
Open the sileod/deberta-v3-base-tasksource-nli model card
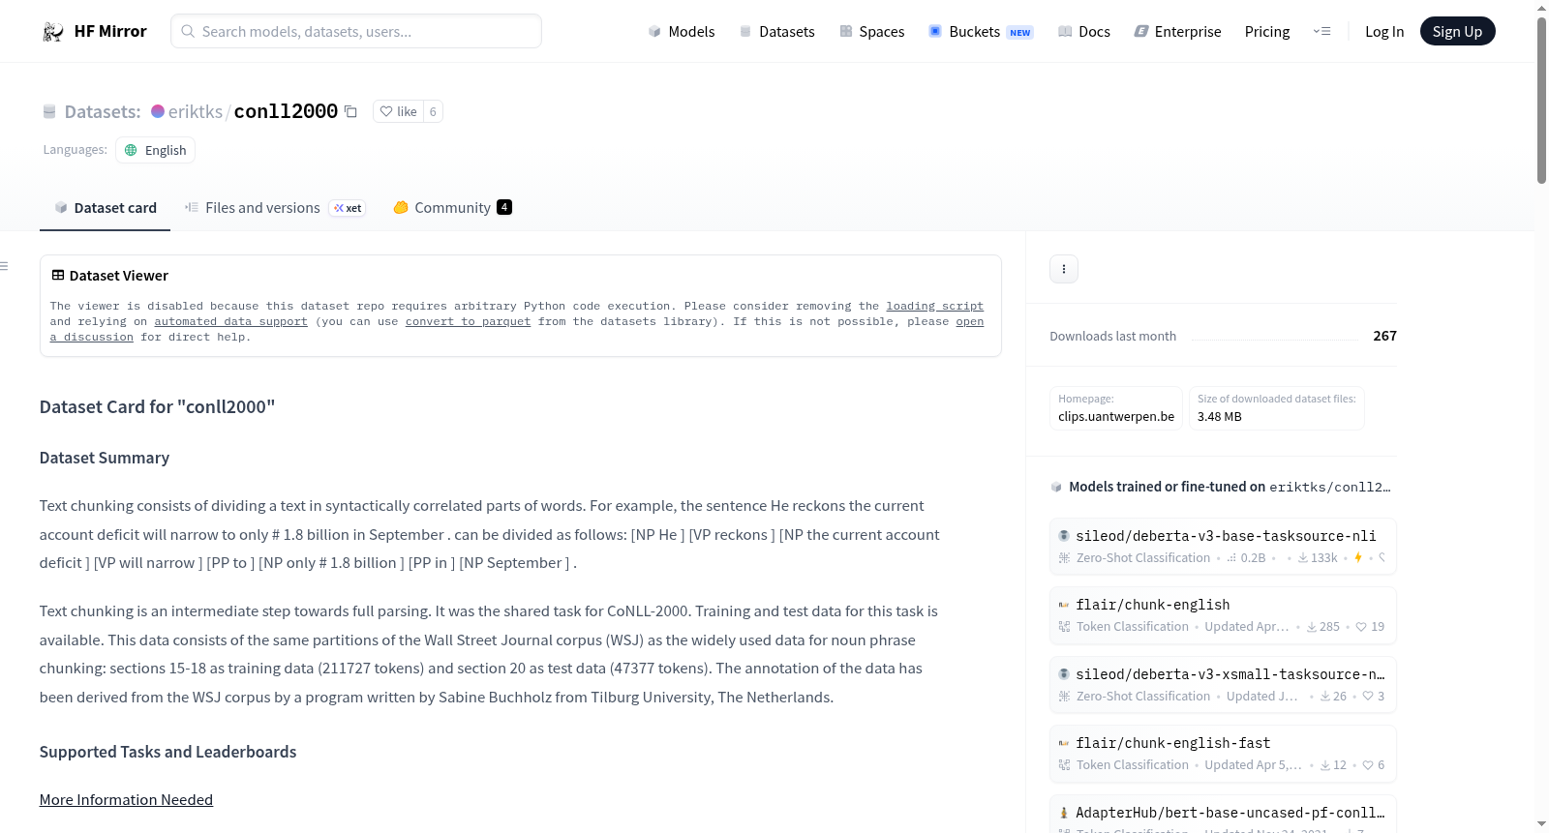[1223, 547]
